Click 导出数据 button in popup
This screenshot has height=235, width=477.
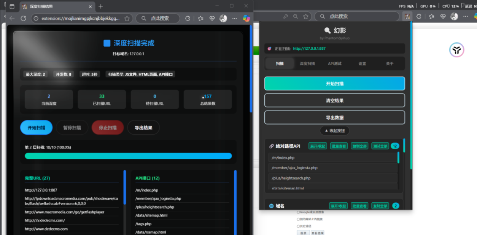(335, 118)
